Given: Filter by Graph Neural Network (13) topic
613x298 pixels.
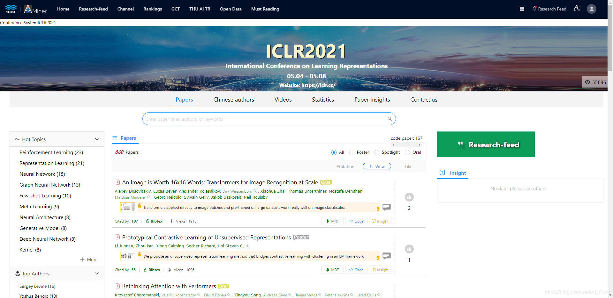Looking at the screenshot, I should [x=50, y=185].
